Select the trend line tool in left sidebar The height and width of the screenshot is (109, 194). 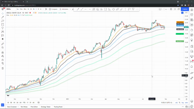point(3,17)
